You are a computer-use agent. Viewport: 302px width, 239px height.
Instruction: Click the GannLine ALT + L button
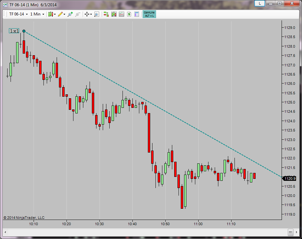click(149, 14)
